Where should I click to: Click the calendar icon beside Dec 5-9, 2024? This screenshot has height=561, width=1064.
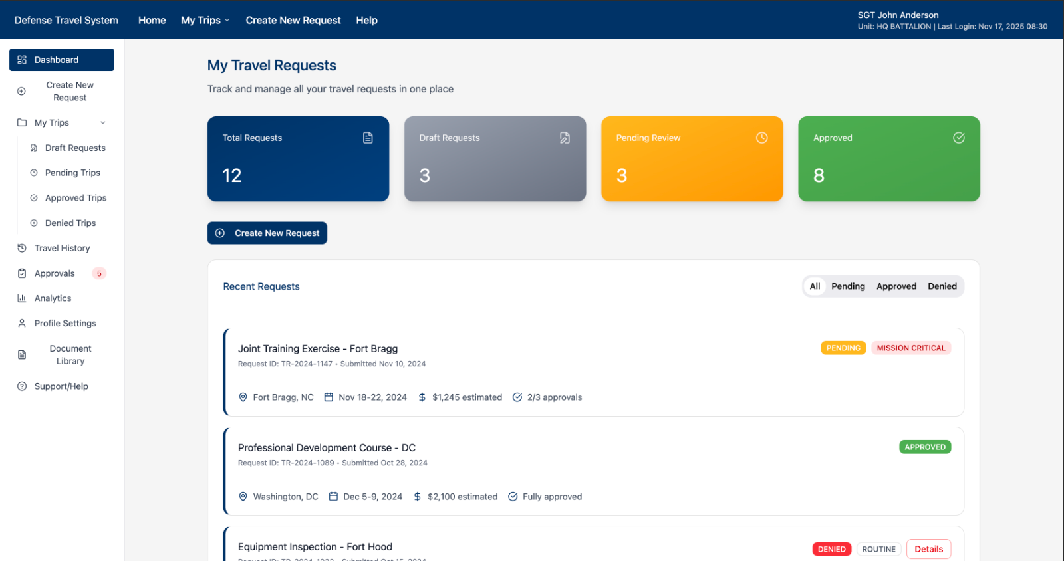point(333,497)
